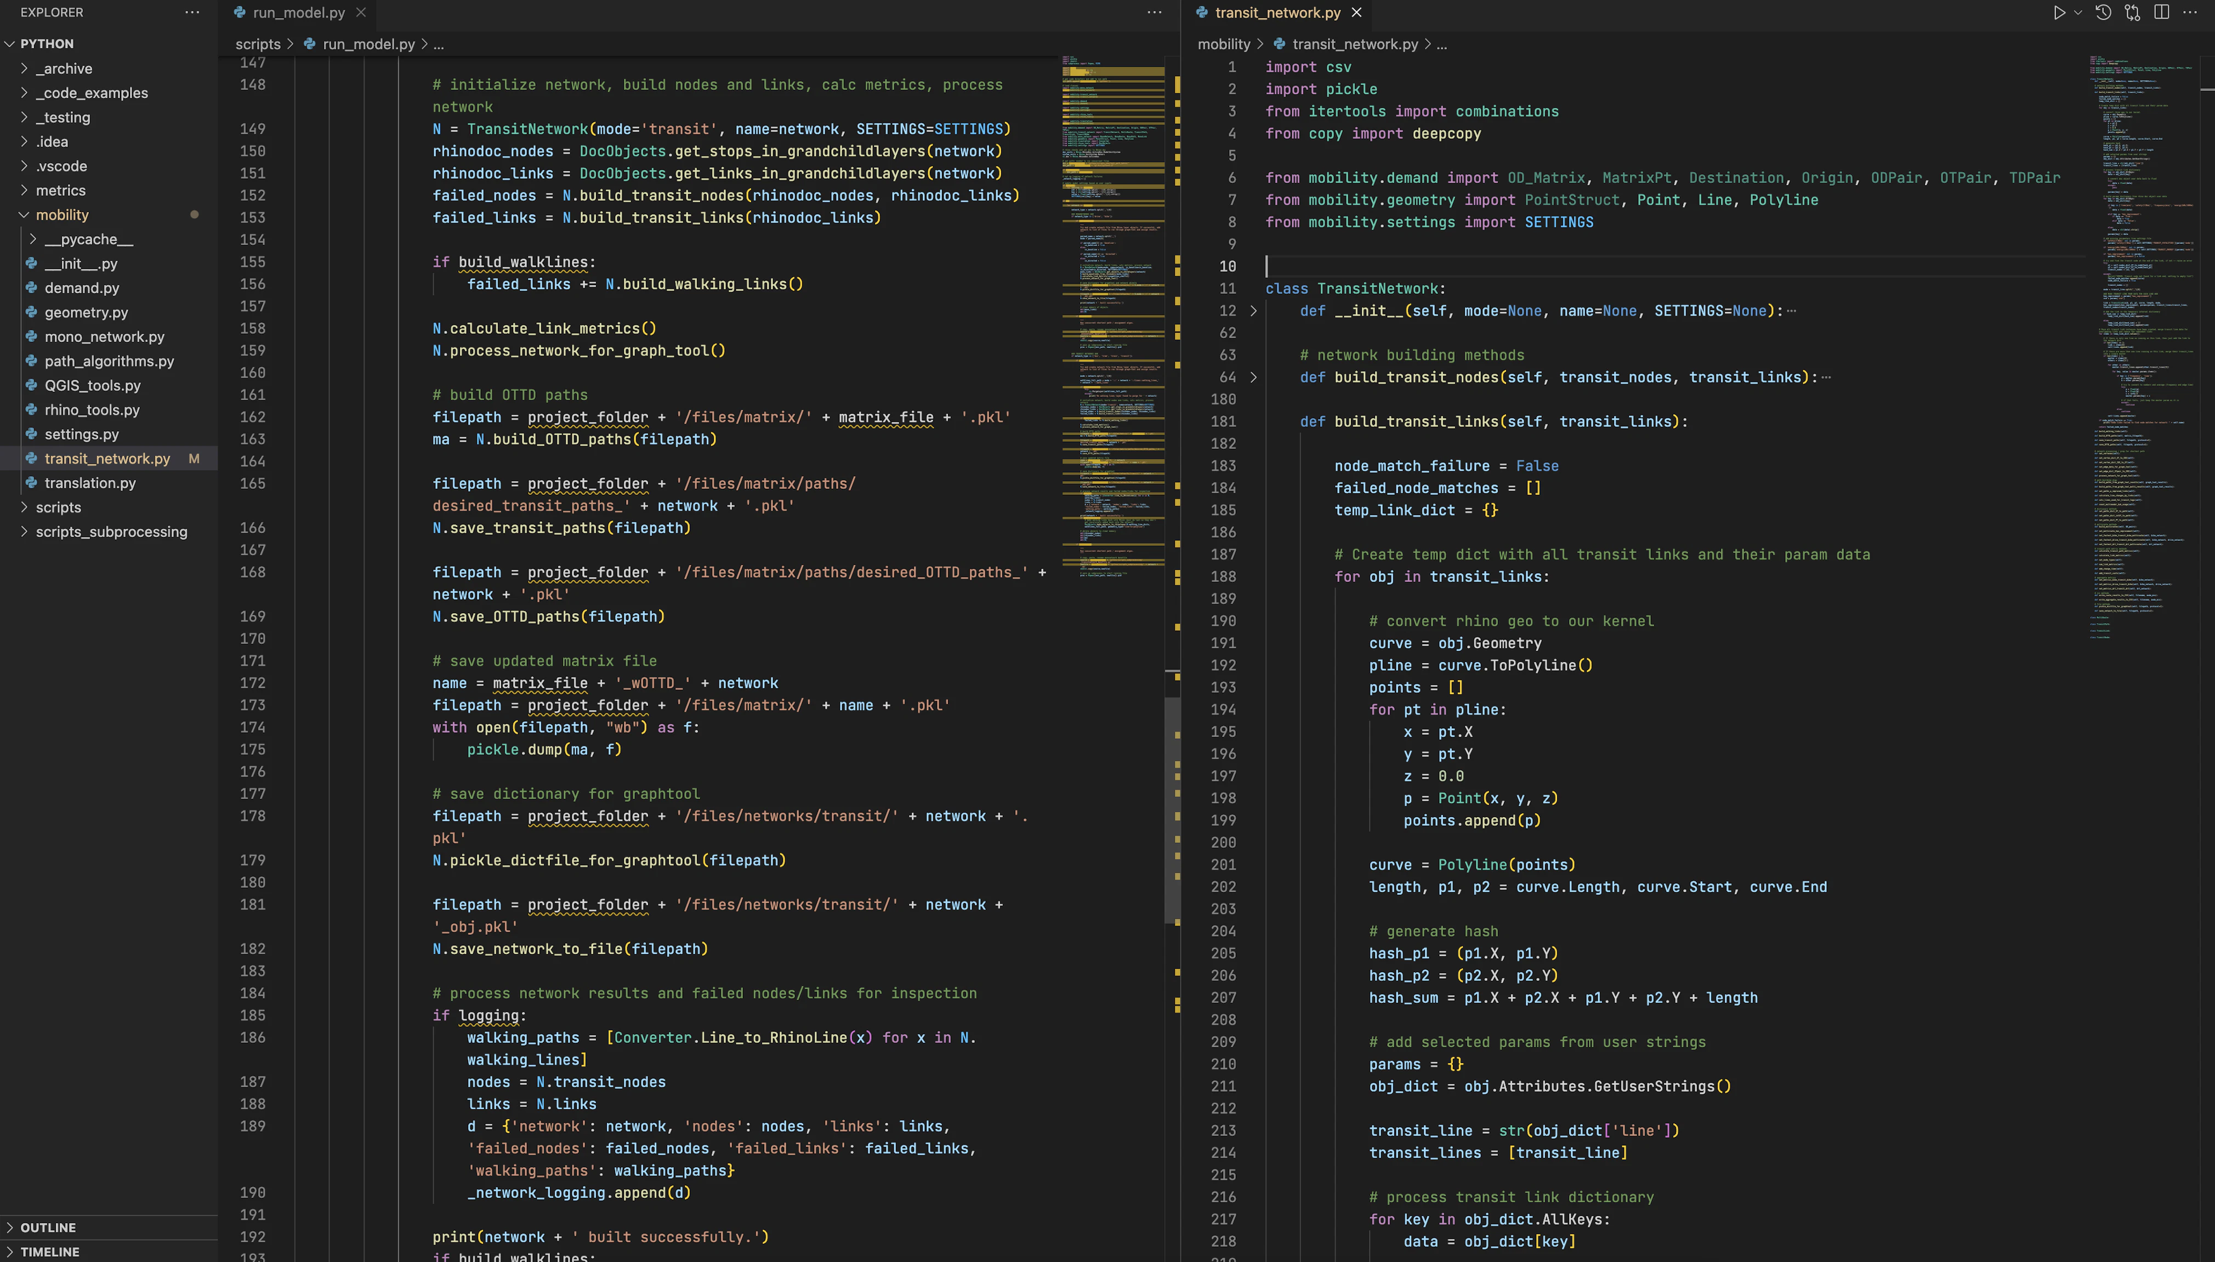Open Explorer panel more actions menu
Image resolution: width=2215 pixels, height=1262 pixels.
point(192,12)
